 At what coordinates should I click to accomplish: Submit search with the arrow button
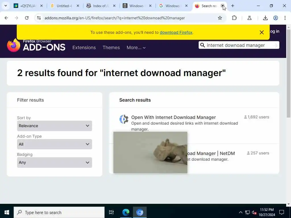click(x=276, y=45)
